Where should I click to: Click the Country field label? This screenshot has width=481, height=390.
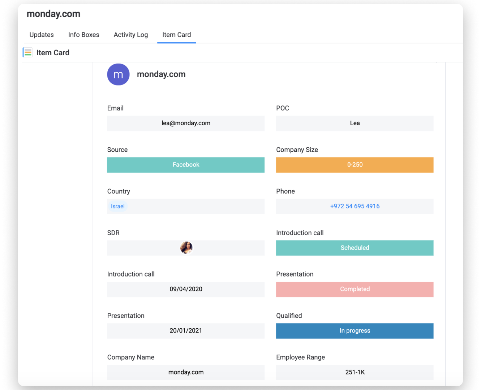coord(119,191)
